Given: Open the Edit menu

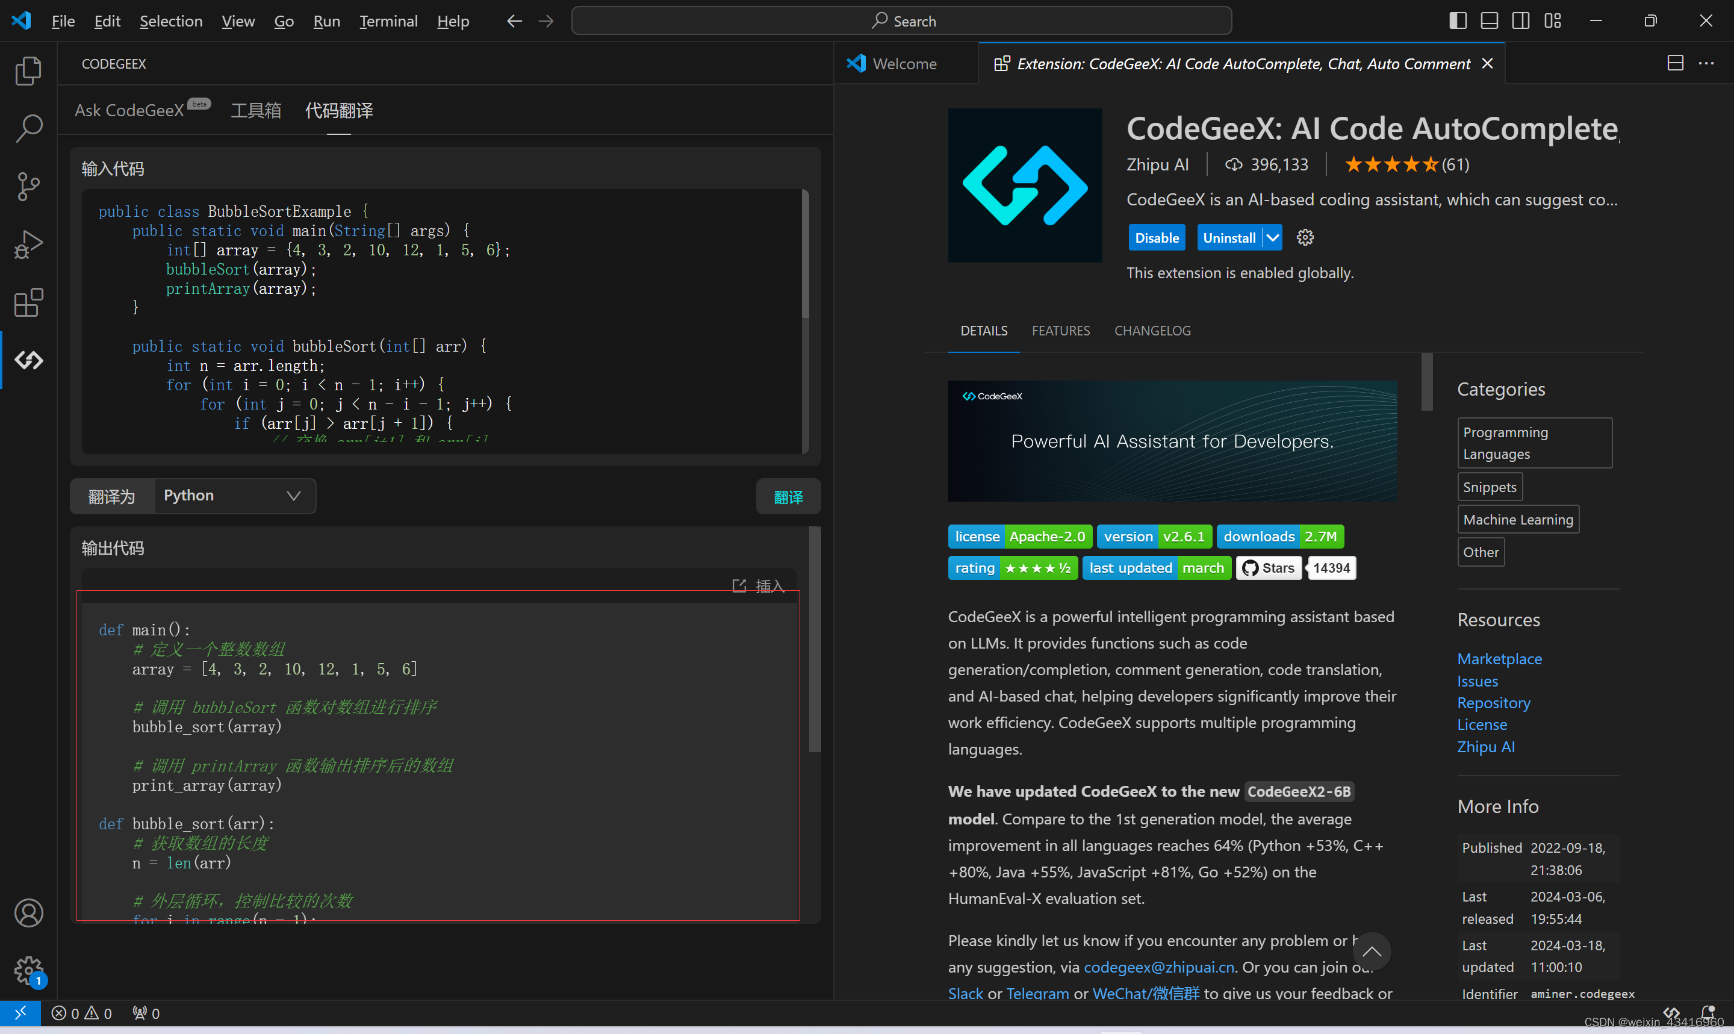Looking at the screenshot, I should (x=107, y=21).
